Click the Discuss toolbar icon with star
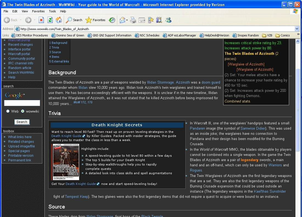 [151, 20]
